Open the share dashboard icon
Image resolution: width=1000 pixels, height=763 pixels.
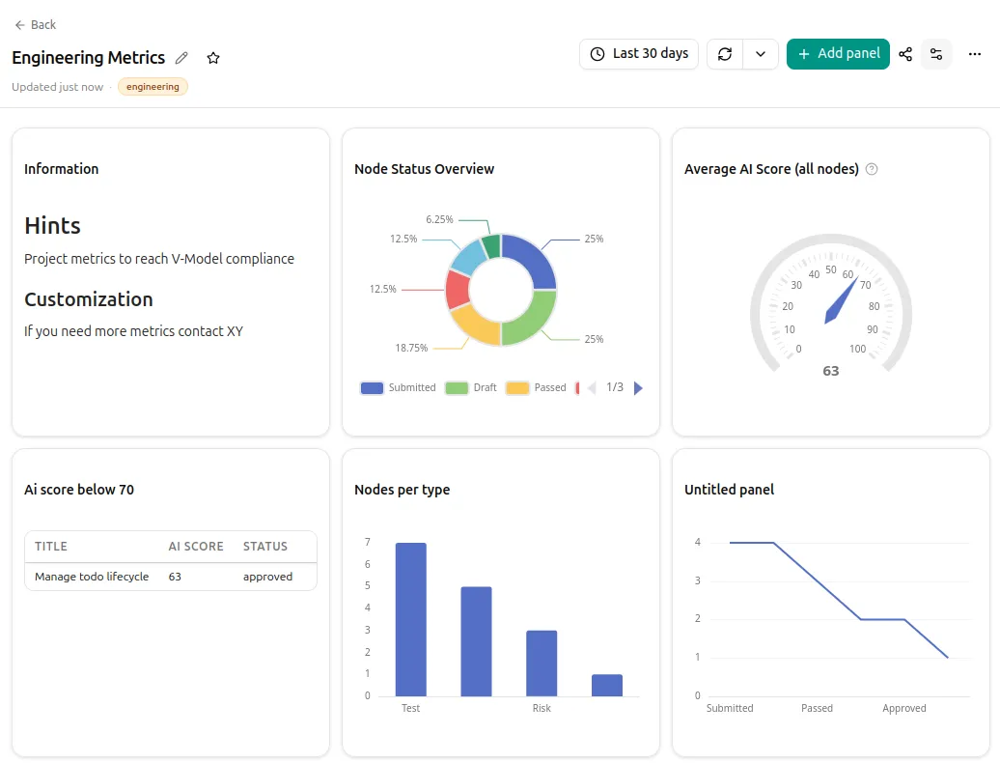(x=905, y=54)
